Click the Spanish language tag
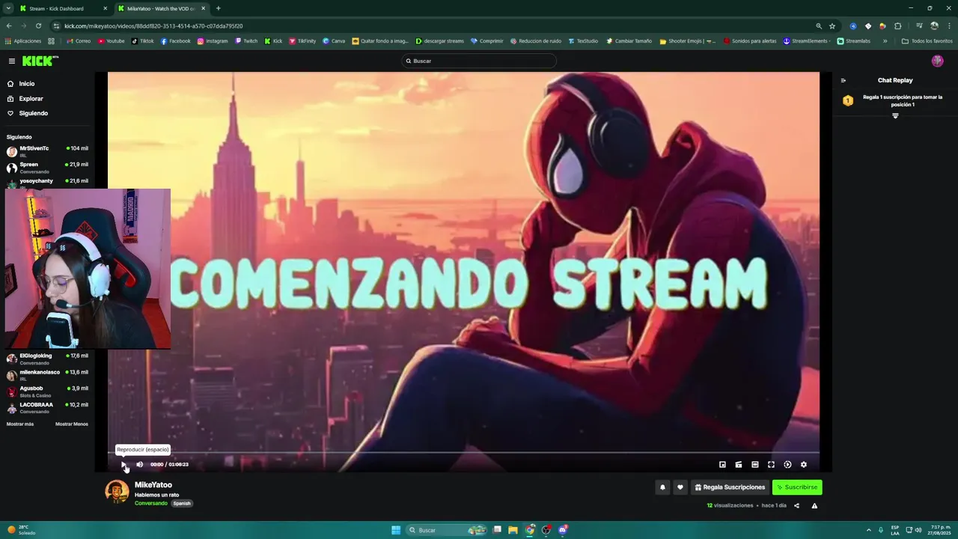The height and width of the screenshot is (539, 958). 182,503
